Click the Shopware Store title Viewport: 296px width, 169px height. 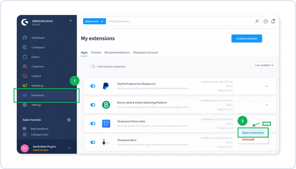127,140
